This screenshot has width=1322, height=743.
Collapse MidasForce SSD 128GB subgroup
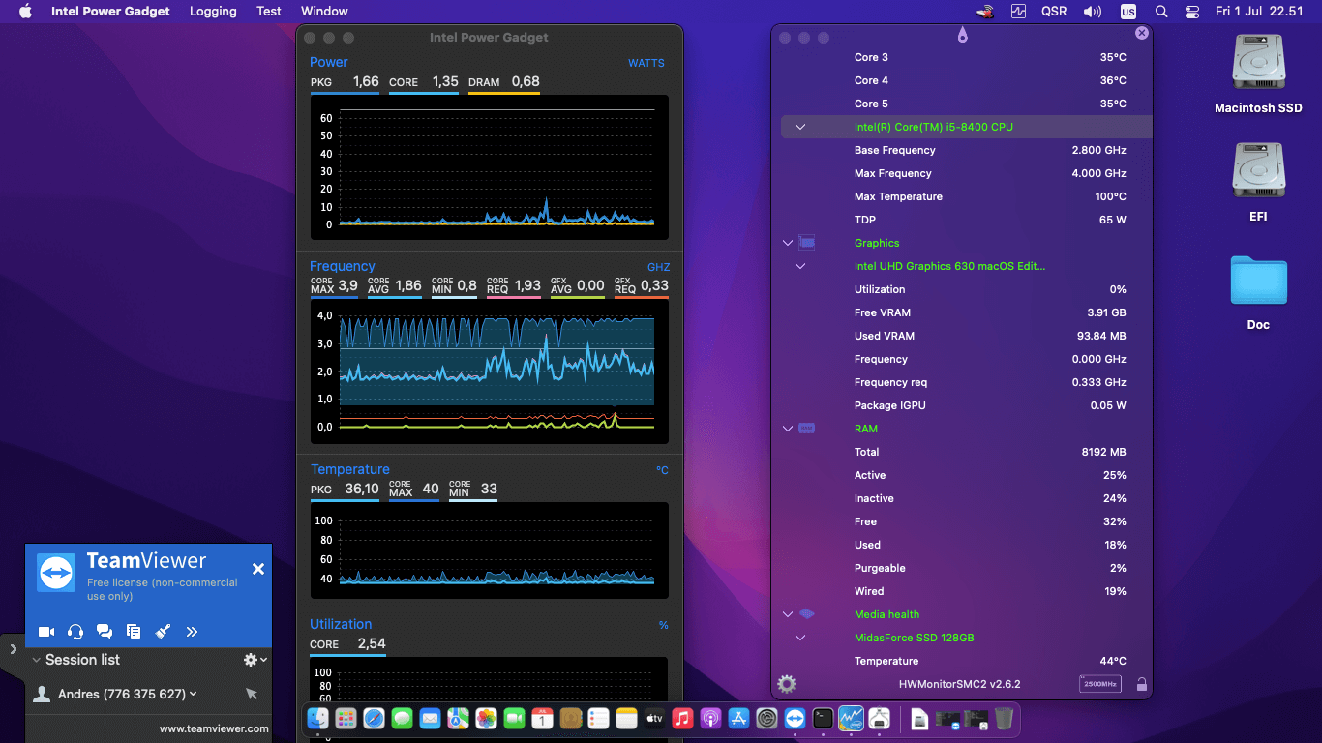click(800, 638)
